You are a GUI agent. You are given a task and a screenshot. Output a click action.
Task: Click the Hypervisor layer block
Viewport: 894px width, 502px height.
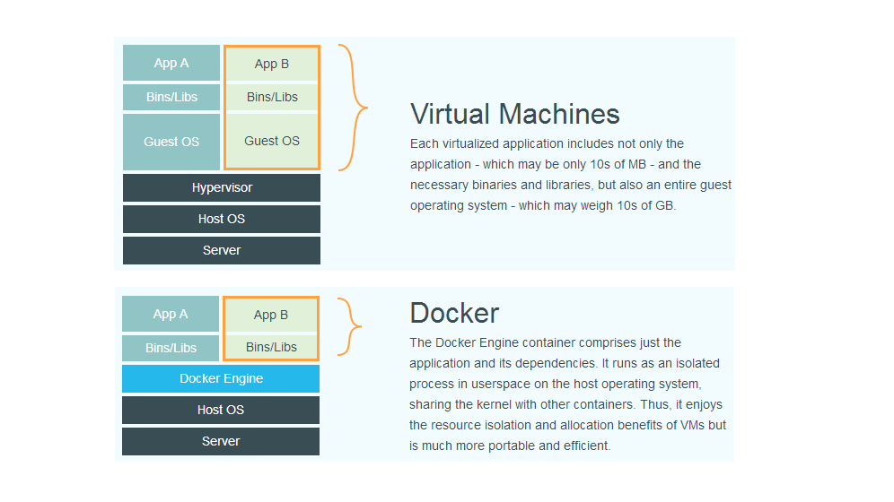[x=222, y=187]
